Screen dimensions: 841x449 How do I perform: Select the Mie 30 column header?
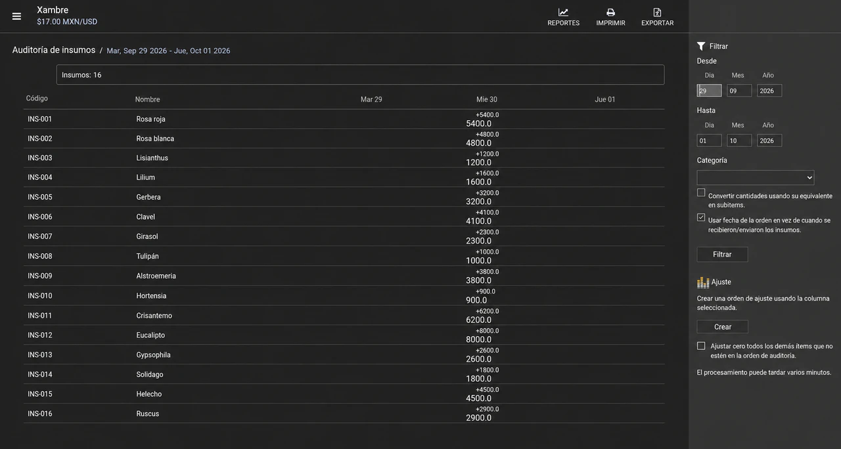pos(487,100)
